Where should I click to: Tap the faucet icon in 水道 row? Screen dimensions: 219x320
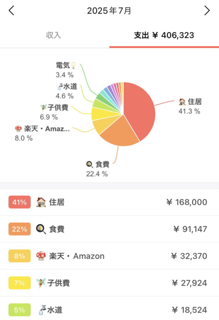(x=42, y=310)
